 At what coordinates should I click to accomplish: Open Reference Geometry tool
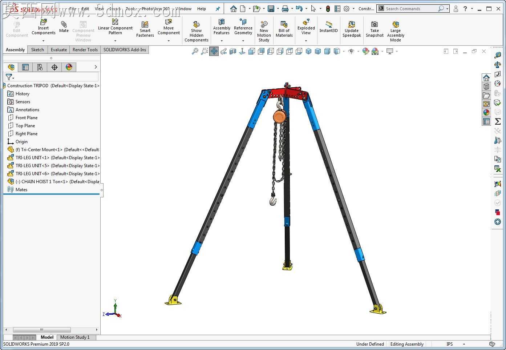tap(243, 27)
